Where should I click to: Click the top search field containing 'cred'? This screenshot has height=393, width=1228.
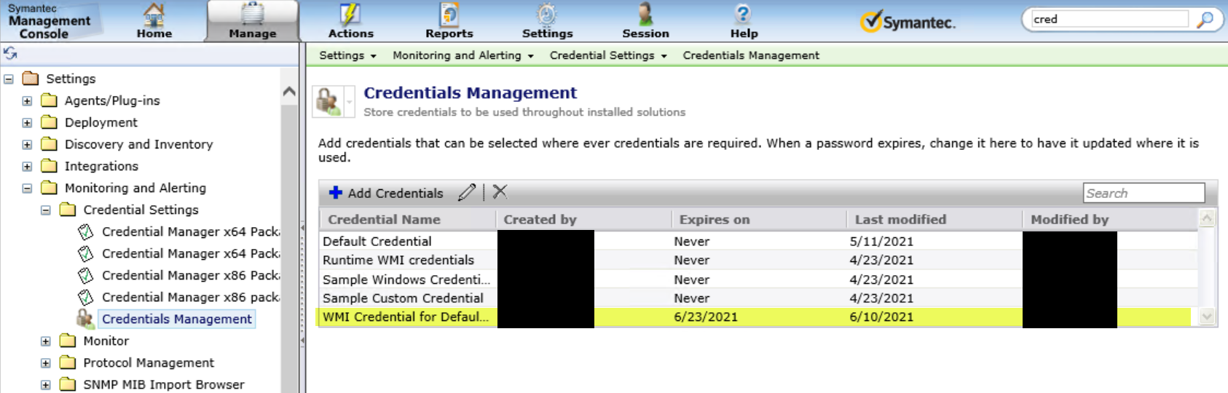pyautogui.click(x=1109, y=20)
